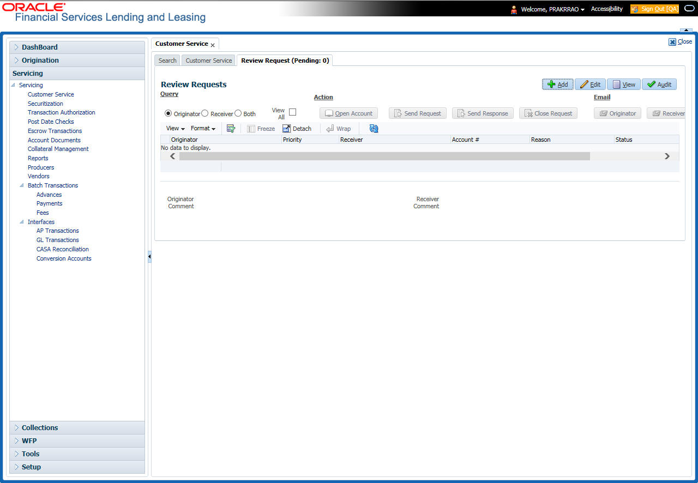Image resolution: width=698 pixels, height=483 pixels.
Task: Click the Close link at top right
Action: pyautogui.click(x=681, y=42)
